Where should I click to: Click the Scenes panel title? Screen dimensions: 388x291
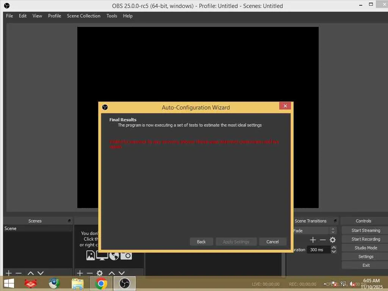pos(35,221)
